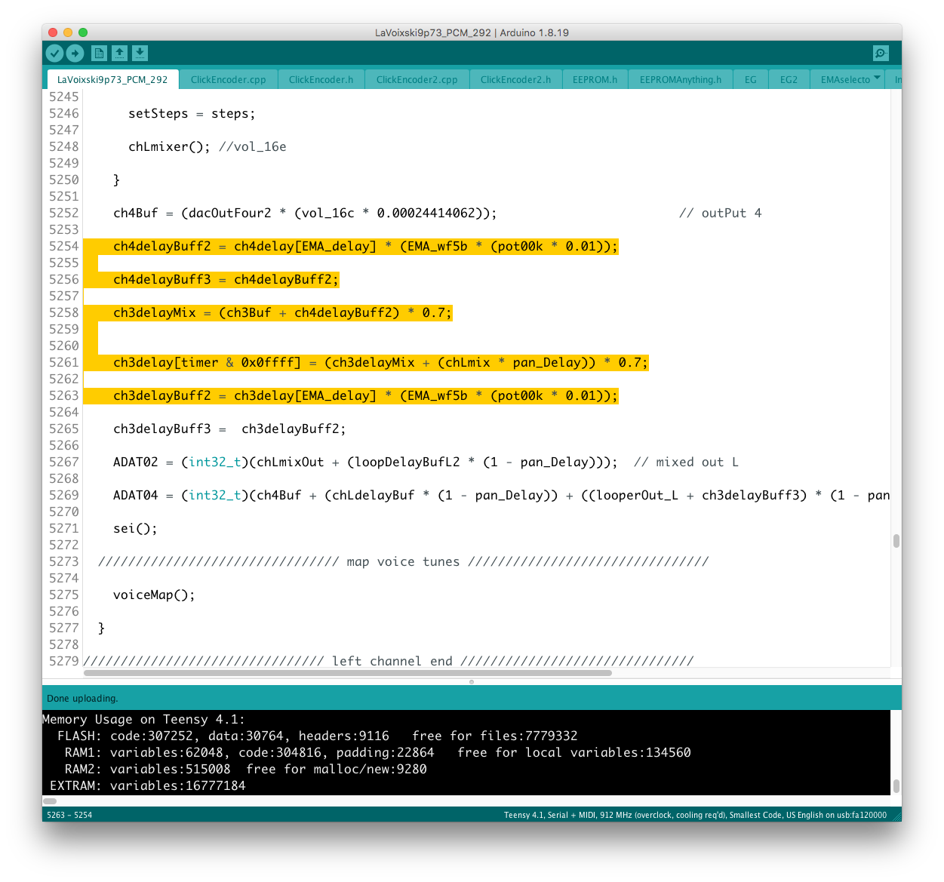Click the editor vertical scrollbar thumb

tap(896, 541)
